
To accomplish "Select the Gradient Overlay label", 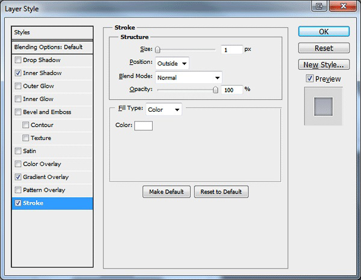I will coord(46,177).
